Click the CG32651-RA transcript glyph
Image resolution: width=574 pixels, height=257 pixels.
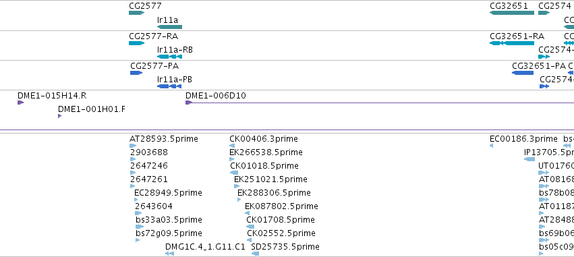512,43
